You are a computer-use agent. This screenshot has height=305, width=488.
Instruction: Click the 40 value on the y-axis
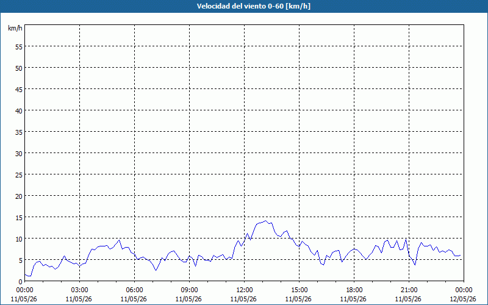tap(19, 111)
